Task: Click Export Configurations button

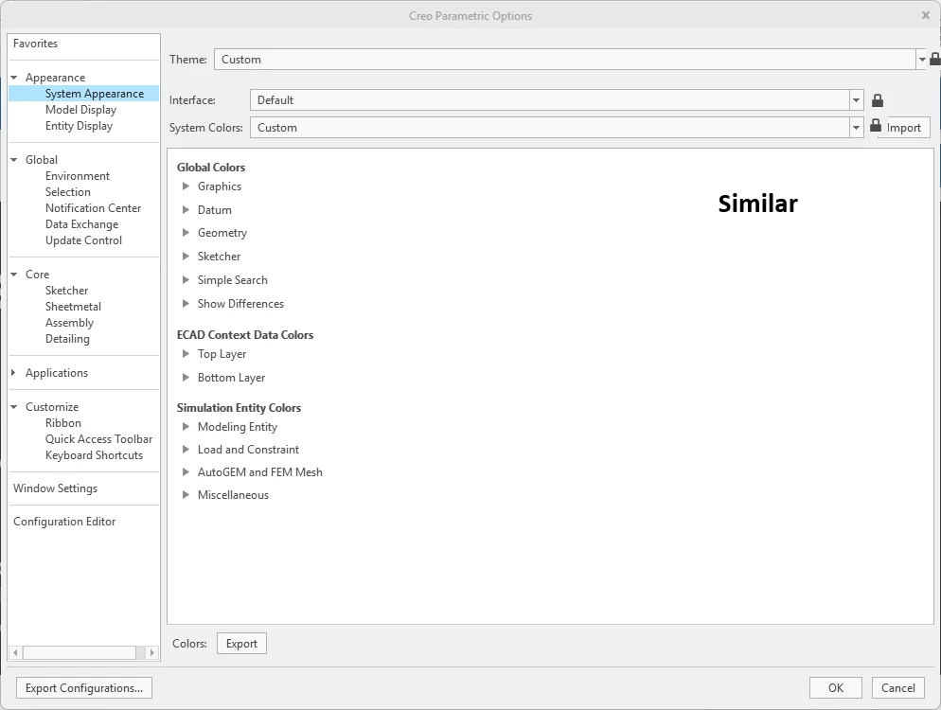Action: coord(84,688)
